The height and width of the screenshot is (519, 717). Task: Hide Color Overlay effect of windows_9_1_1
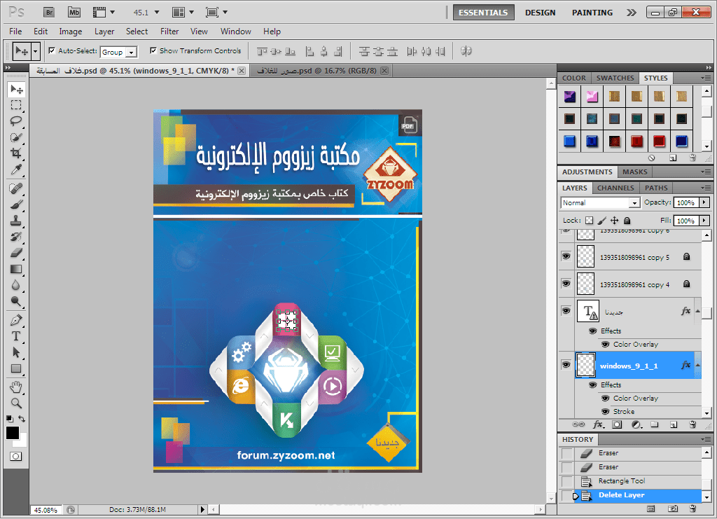[606, 399]
